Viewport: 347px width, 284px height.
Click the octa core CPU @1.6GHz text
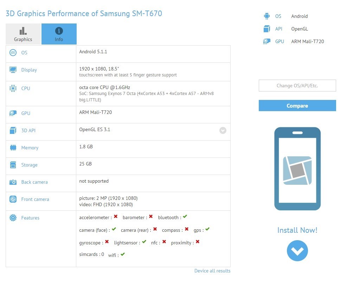[x=105, y=87]
